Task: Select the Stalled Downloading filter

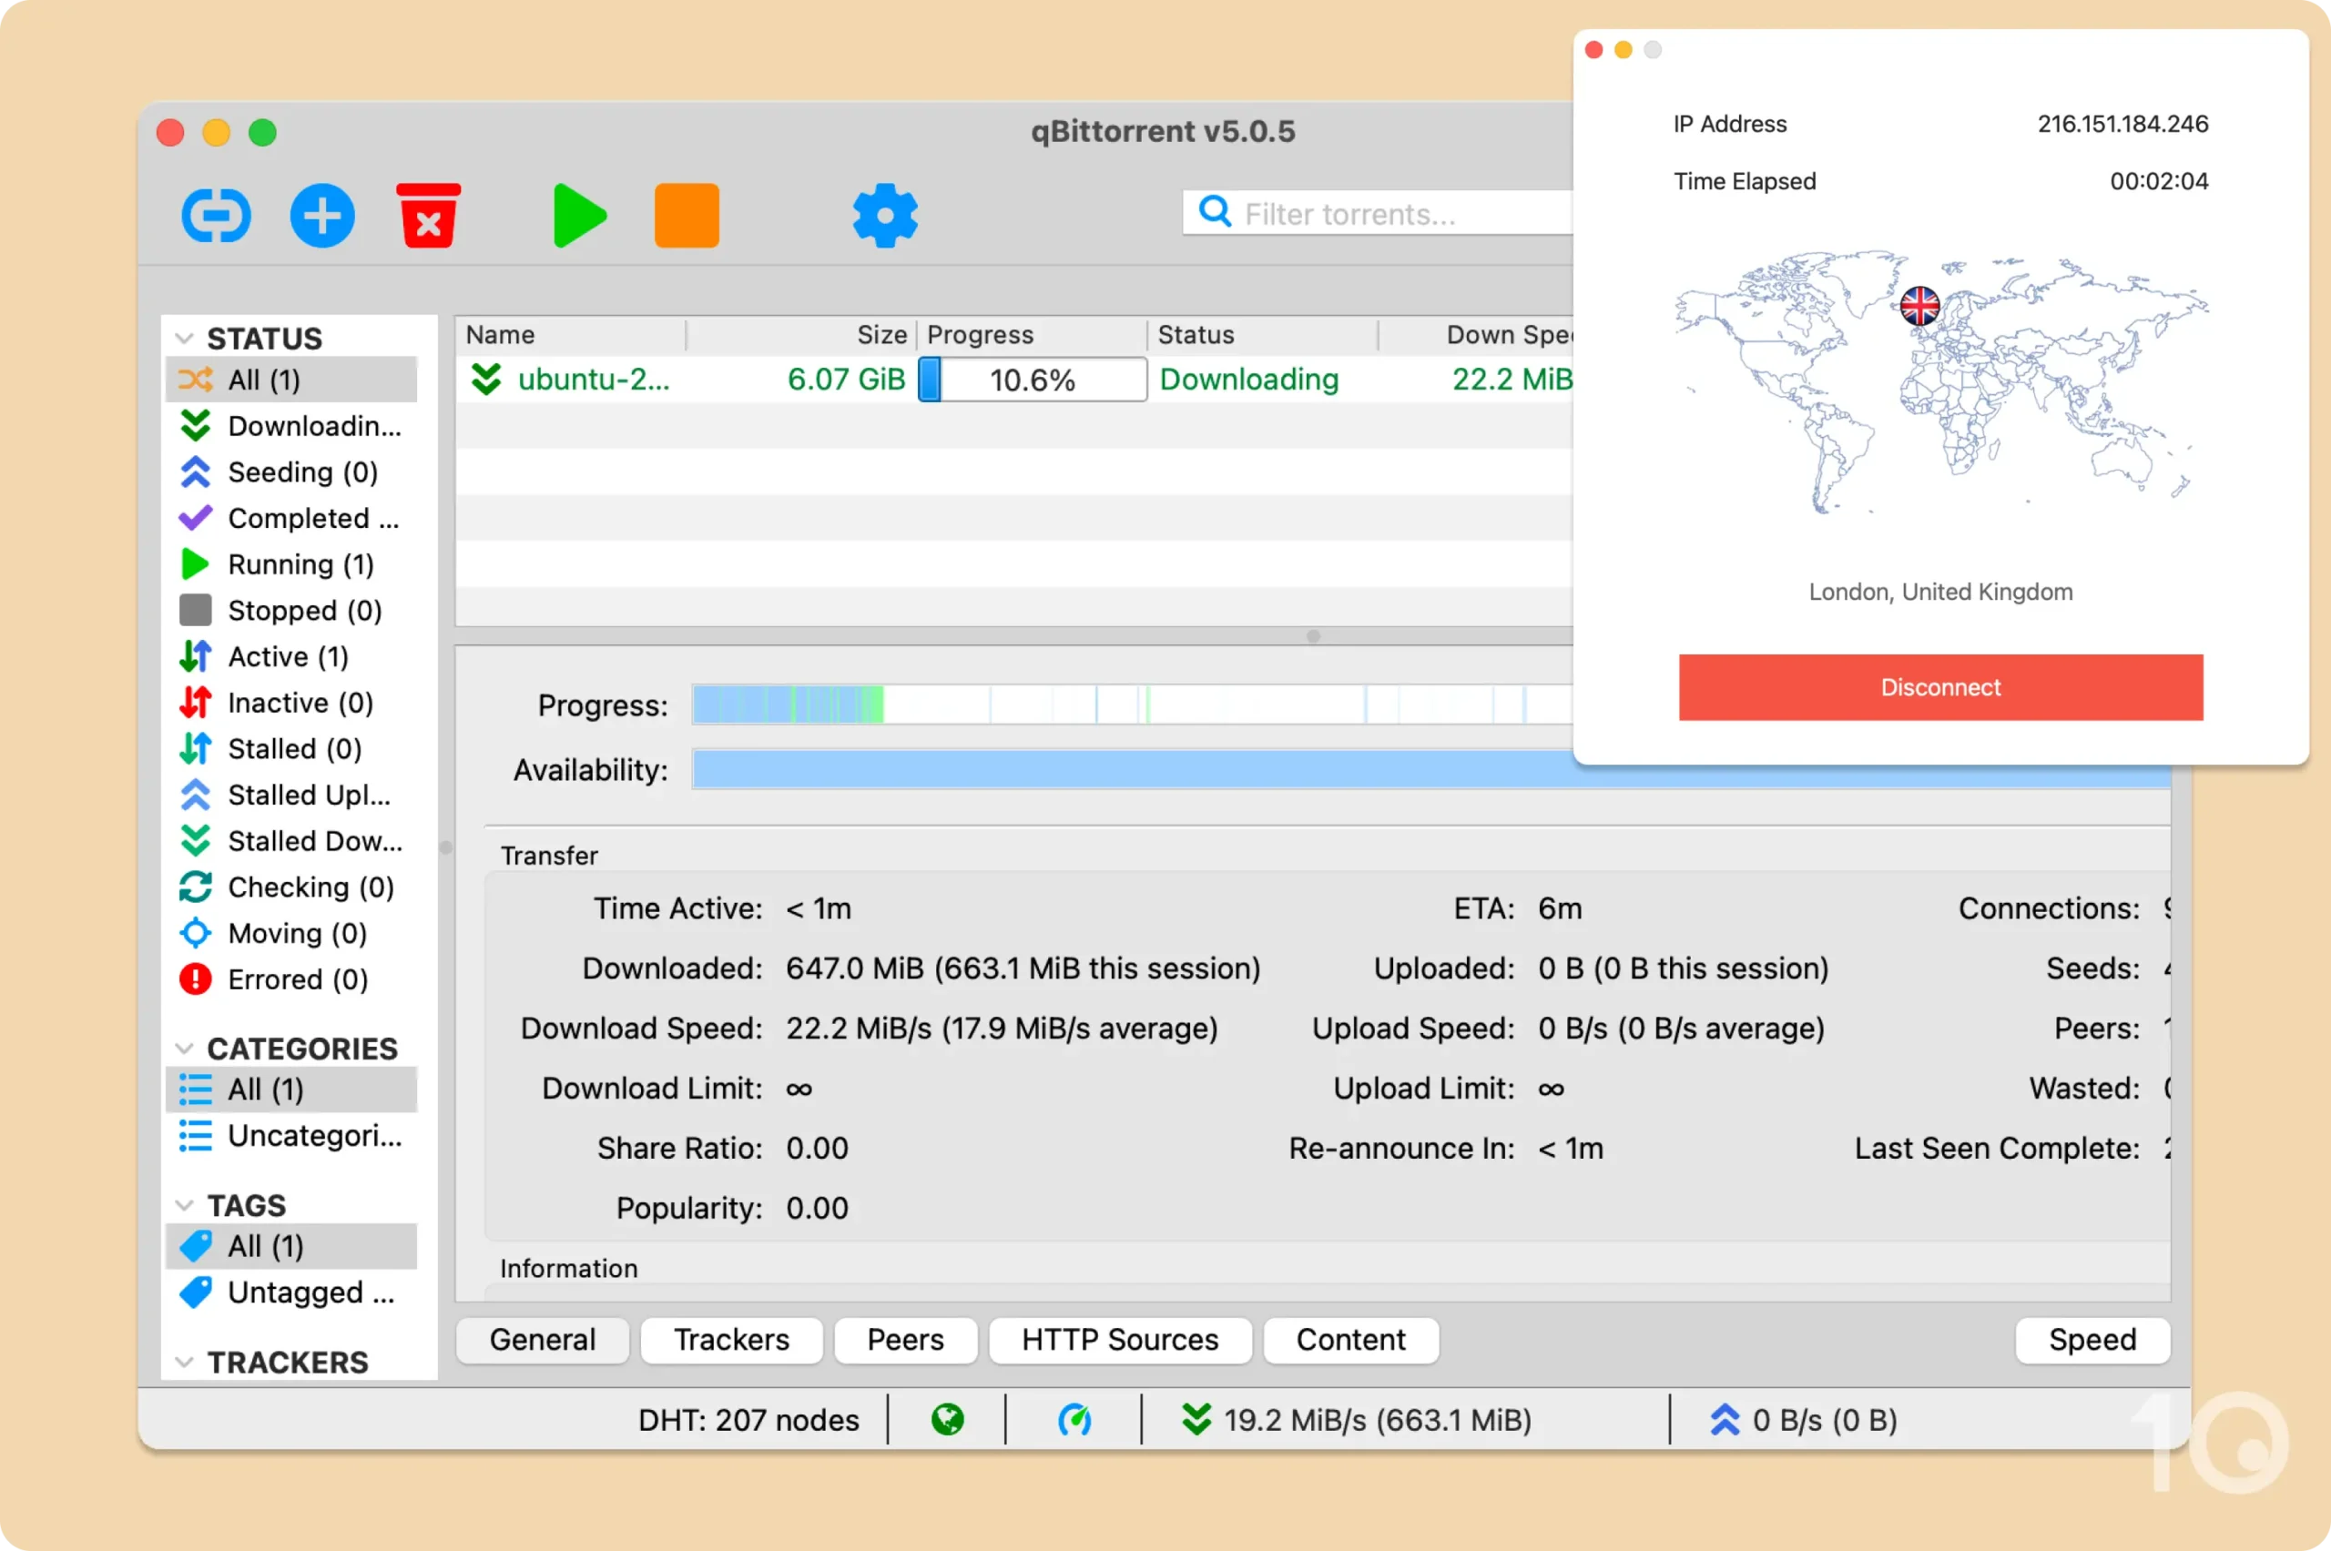Action: pos(292,842)
